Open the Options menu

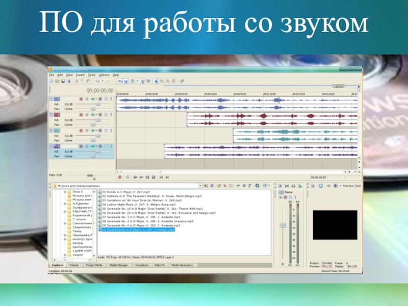point(104,74)
